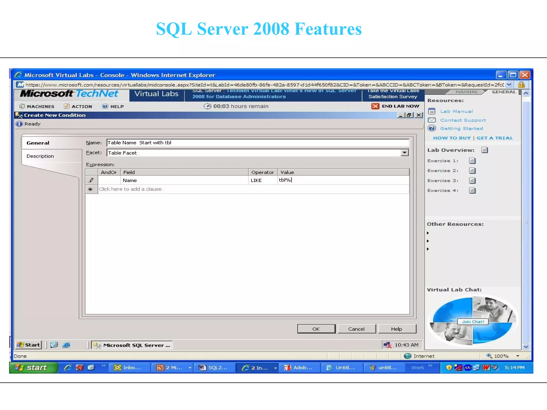Image resolution: width=547 pixels, height=410 pixels.
Task: Open the Exercise 1 document icon
Action: tap(472, 161)
